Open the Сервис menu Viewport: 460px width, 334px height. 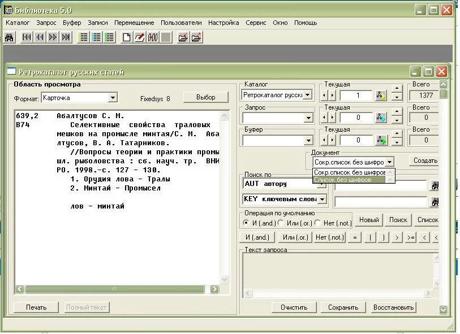pyautogui.click(x=256, y=23)
